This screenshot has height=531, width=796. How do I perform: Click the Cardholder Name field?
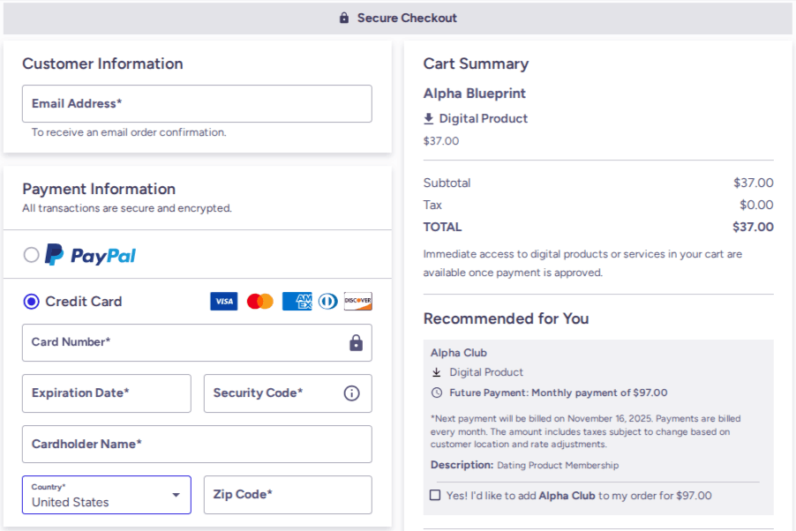197,445
